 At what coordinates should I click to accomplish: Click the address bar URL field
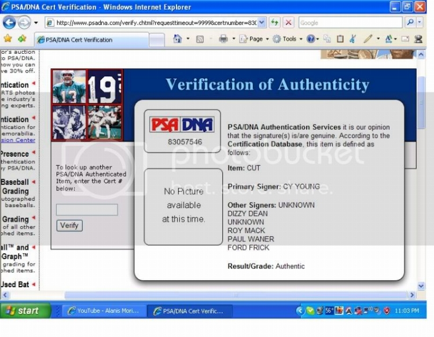pos(152,23)
